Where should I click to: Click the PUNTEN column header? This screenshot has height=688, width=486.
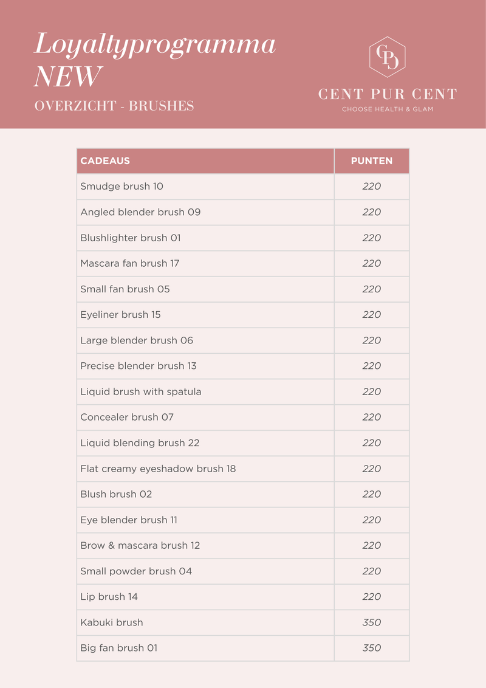click(372, 161)
